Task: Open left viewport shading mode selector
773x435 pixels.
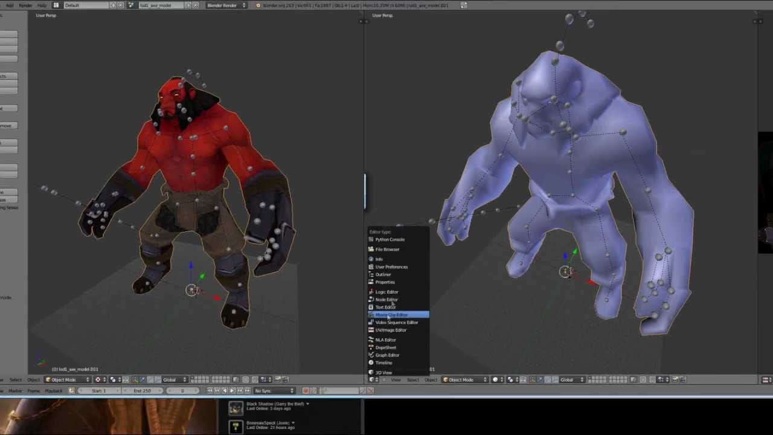Action: tap(100, 379)
